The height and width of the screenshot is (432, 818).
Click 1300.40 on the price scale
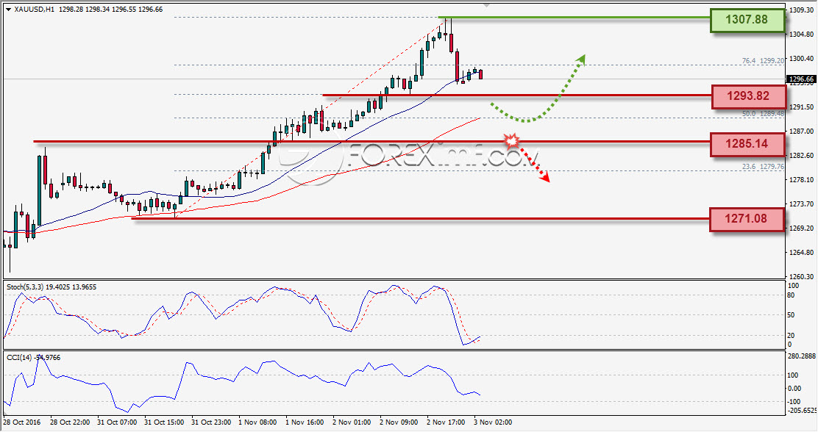(802, 59)
